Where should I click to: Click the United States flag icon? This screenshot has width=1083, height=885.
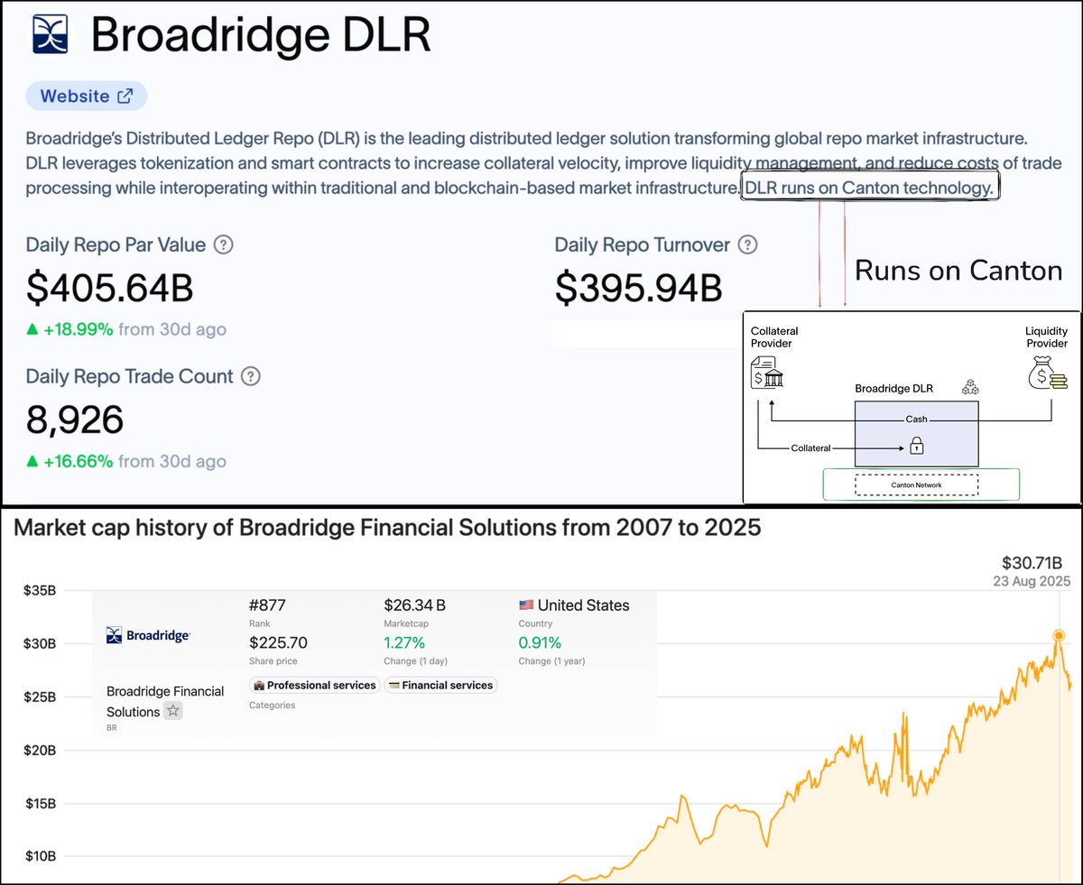[x=526, y=604]
